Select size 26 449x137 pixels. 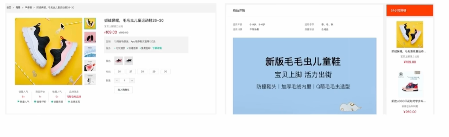click(x=119, y=72)
